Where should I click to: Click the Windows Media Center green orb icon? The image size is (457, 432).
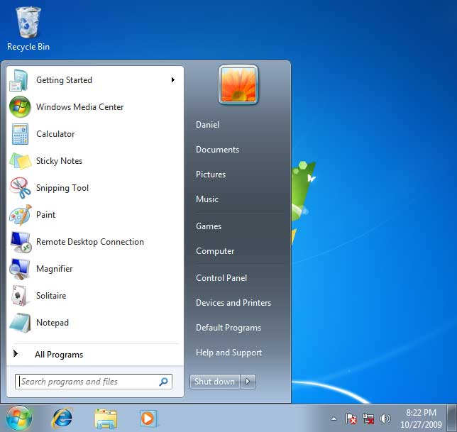coord(20,107)
